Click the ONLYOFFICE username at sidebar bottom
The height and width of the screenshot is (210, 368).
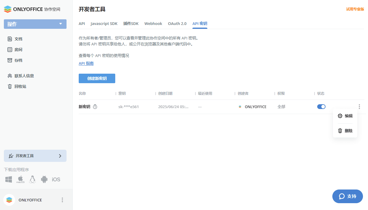pyautogui.click(x=30, y=200)
